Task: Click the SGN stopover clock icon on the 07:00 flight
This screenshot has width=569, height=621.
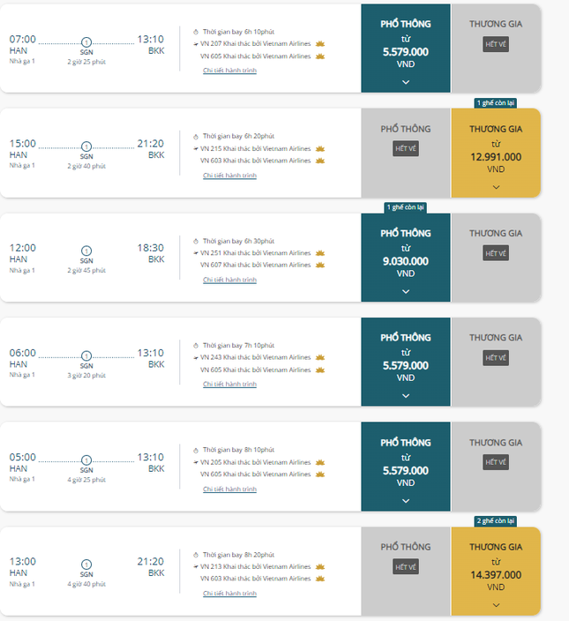Action: click(x=86, y=42)
